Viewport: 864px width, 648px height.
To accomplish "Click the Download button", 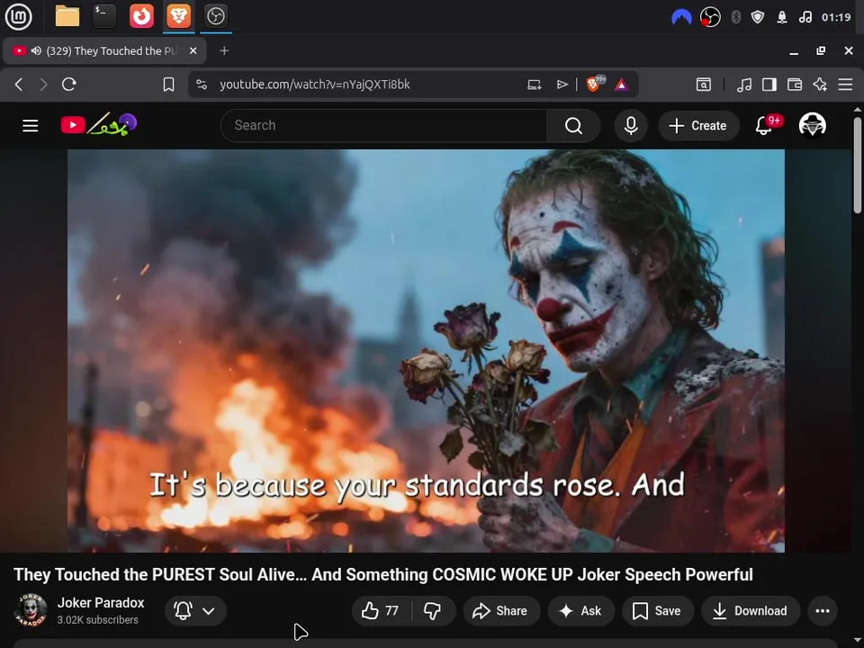I will click(751, 610).
